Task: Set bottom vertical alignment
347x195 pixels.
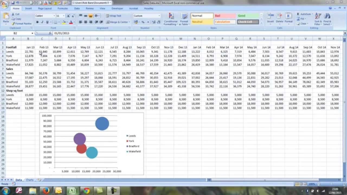Action: click(x=91, y=16)
